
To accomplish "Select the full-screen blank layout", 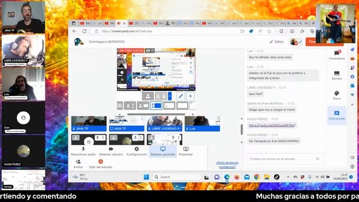I will tap(182, 105).
